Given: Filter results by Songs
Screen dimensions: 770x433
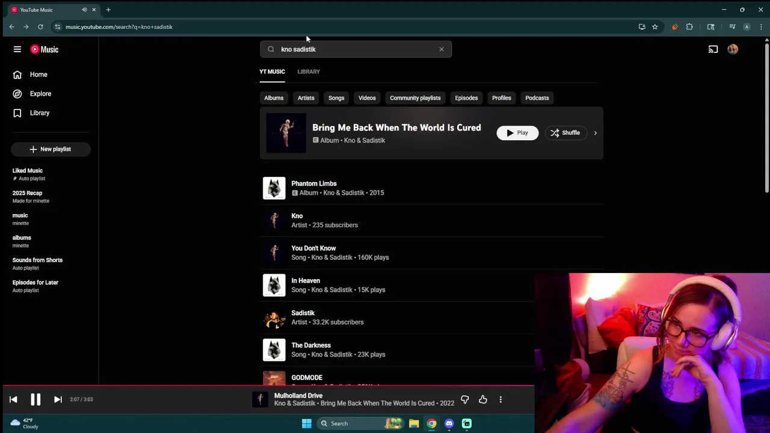Looking at the screenshot, I should pyautogui.click(x=336, y=98).
